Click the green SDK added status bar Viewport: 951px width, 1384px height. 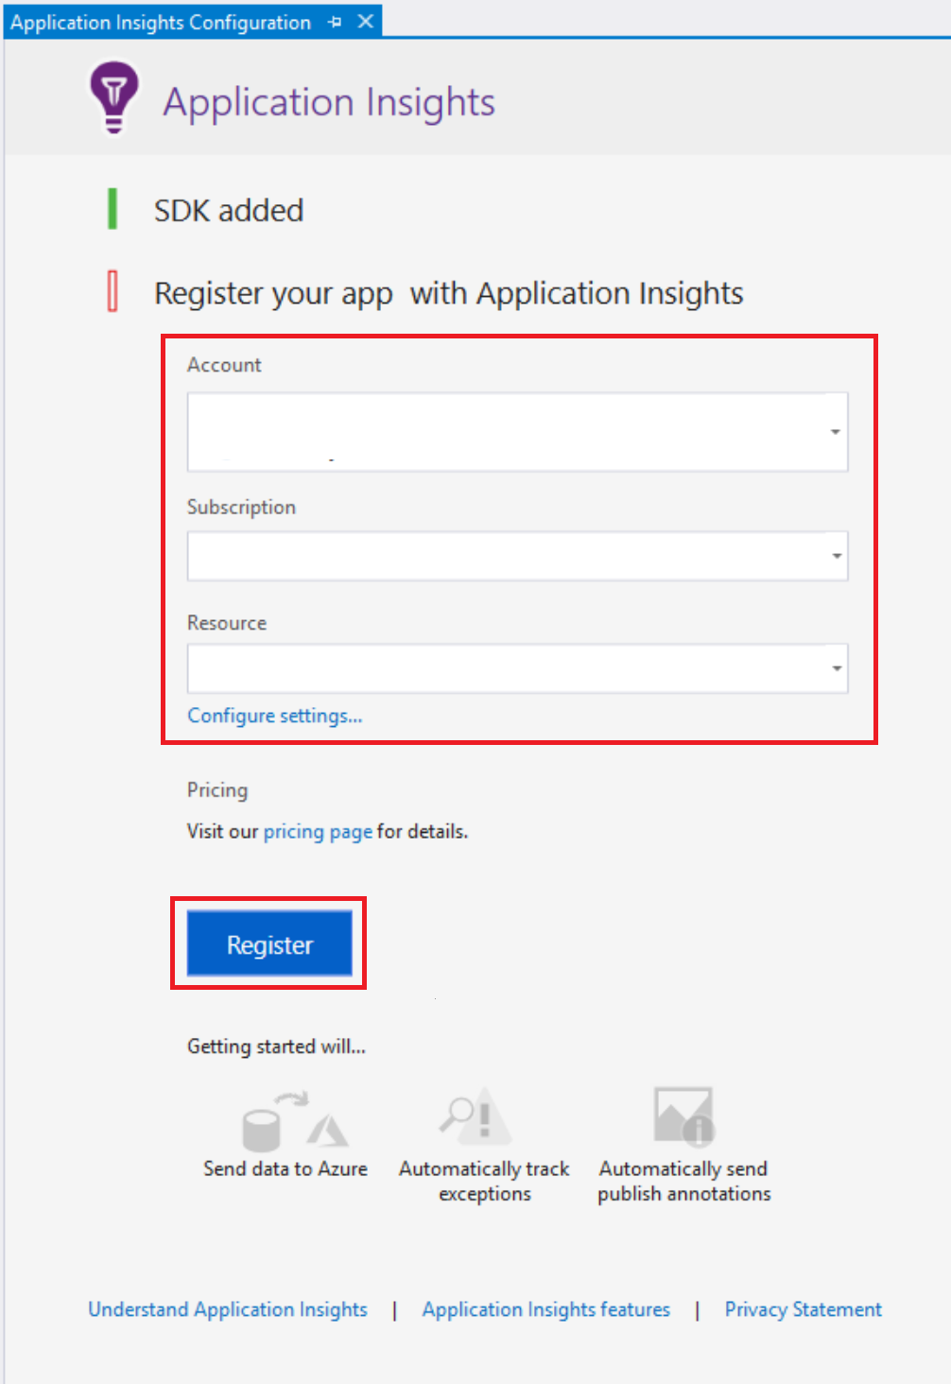pos(112,209)
